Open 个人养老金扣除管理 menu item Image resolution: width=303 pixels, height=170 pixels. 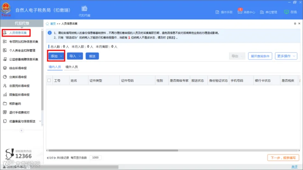22,51
